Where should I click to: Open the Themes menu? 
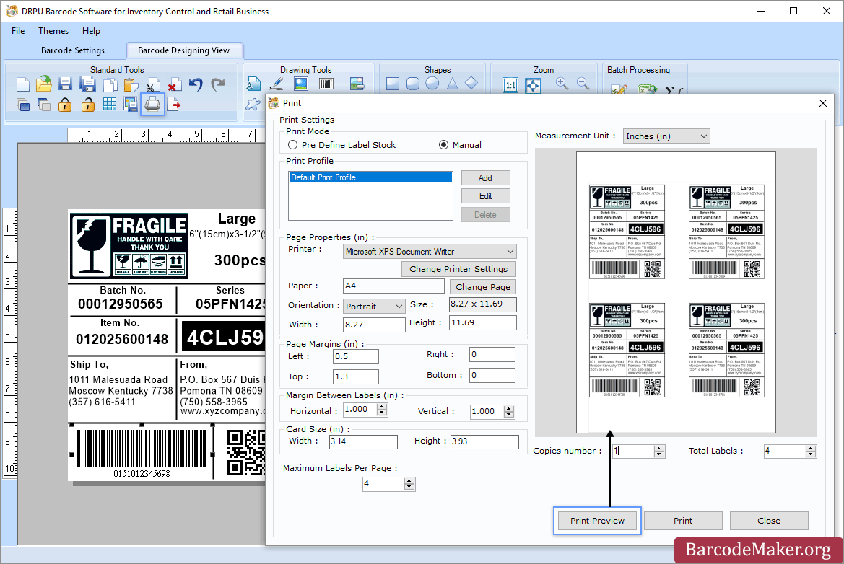pos(53,30)
